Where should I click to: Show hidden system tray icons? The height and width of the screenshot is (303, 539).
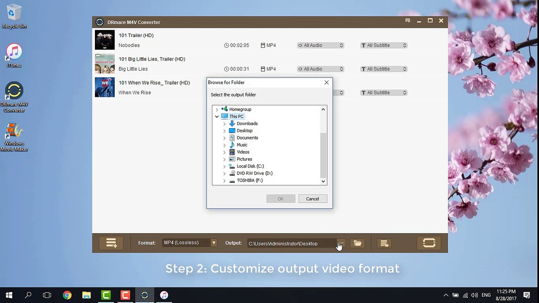(446, 295)
